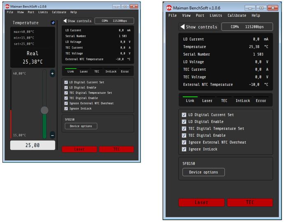Toggle LD Digital Current Set in left window

coord(66,82)
